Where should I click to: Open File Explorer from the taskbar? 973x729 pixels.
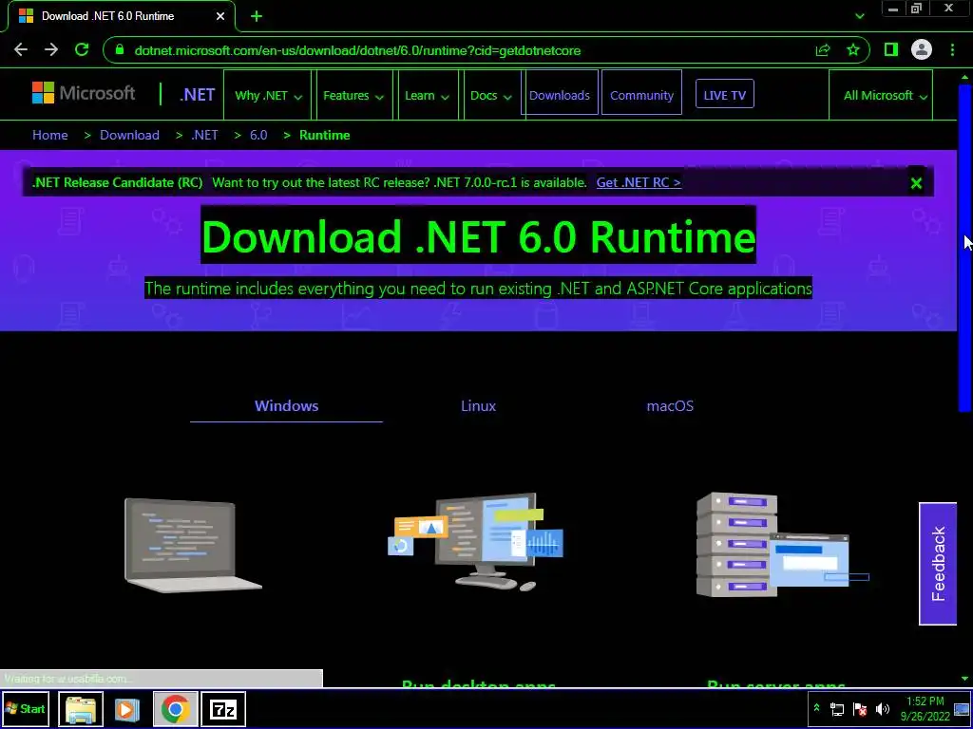(81, 708)
